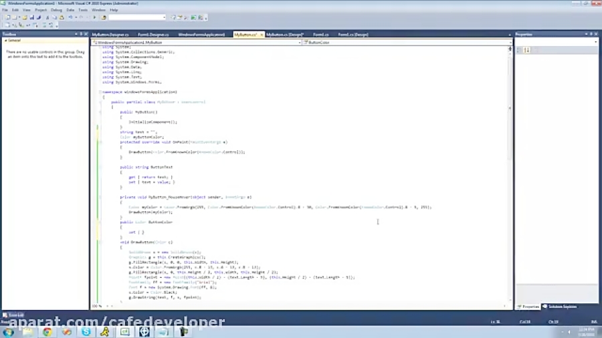Open the active files list dropdown arrow
Image resolution: width=602 pixels, height=338 pixels.
[x=510, y=35]
